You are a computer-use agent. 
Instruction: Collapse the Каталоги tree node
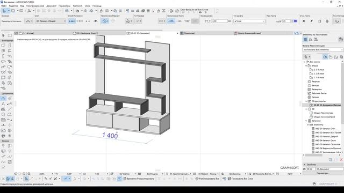coord(306,121)
